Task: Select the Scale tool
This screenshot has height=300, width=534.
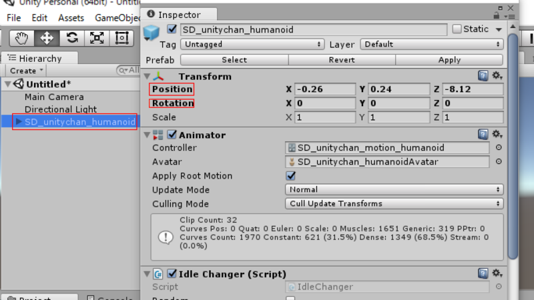Action: 97,38
